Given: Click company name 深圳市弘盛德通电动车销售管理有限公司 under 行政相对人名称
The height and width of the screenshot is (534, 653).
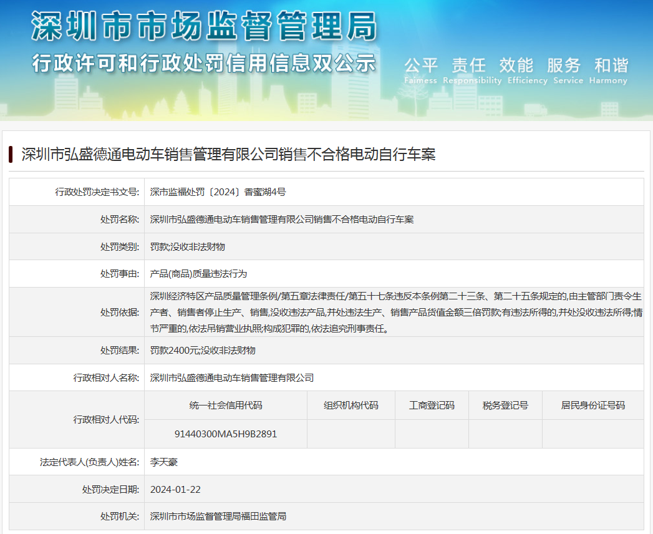Looking at the screenshot, I should 232,378.
